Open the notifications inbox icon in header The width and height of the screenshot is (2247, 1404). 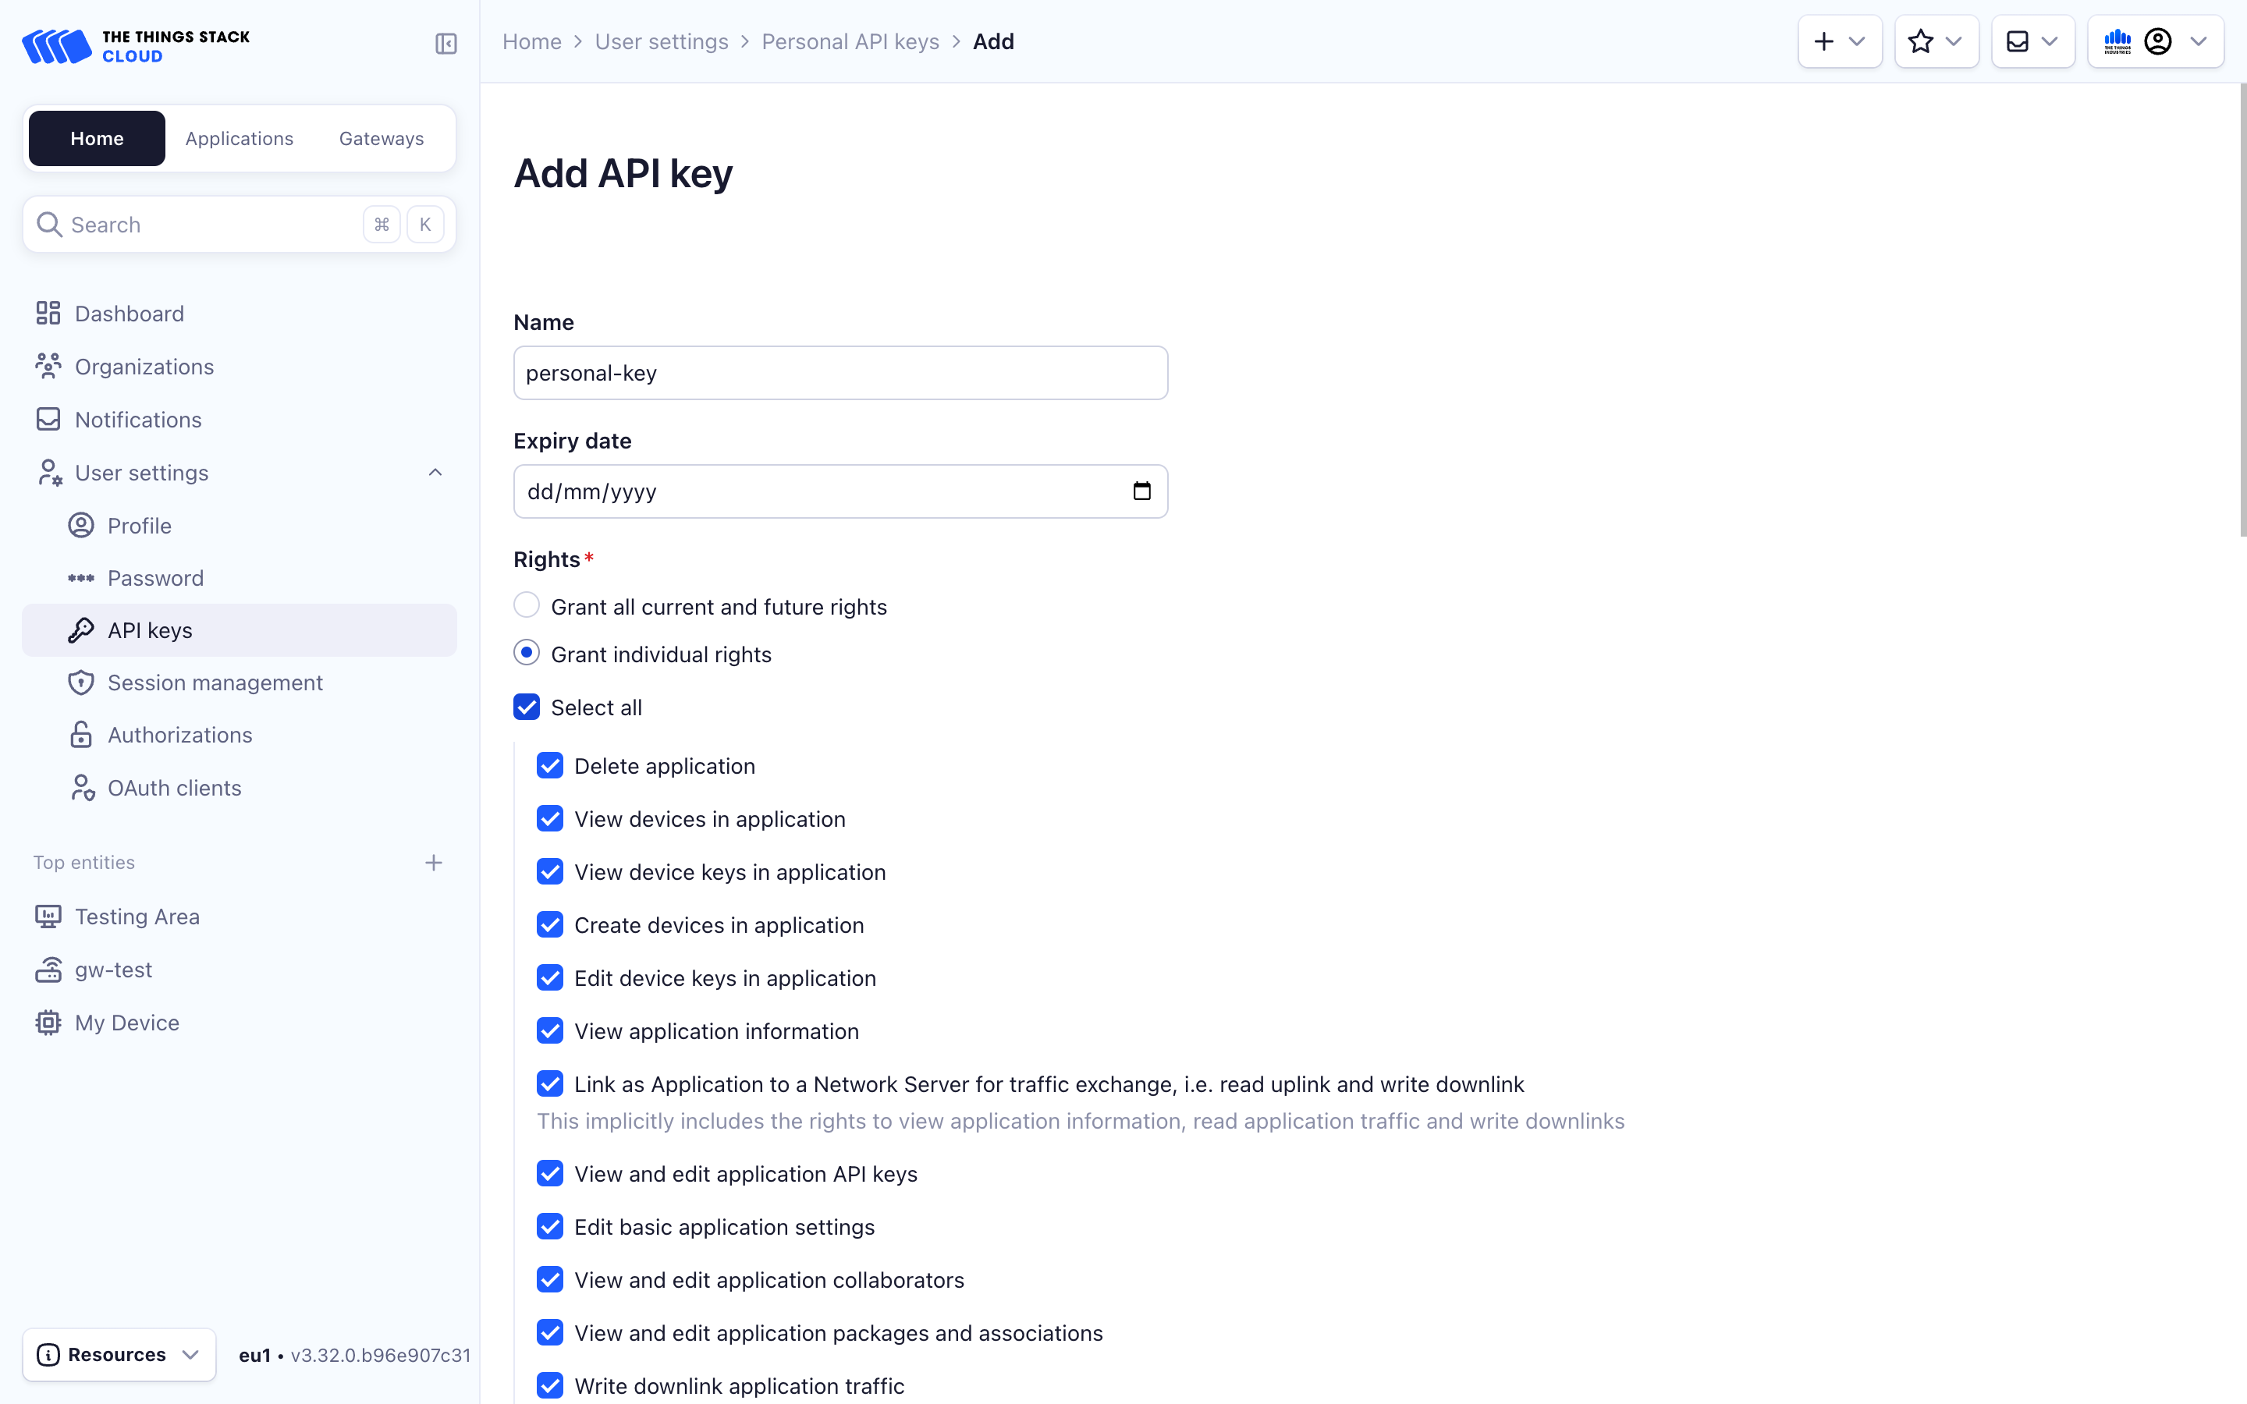click(2032, 42)
